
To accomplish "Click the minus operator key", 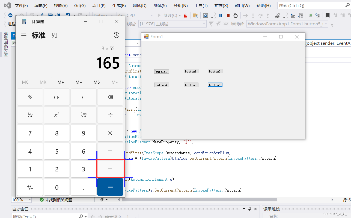I will point(110,151).
